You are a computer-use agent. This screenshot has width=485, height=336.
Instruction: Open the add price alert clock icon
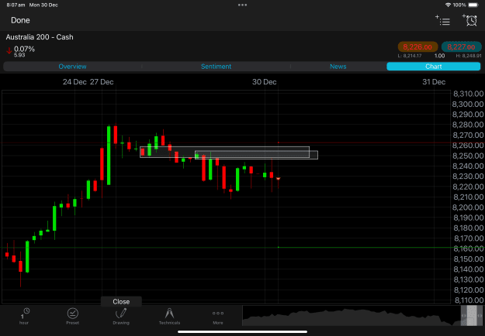[x=469, y=20]
